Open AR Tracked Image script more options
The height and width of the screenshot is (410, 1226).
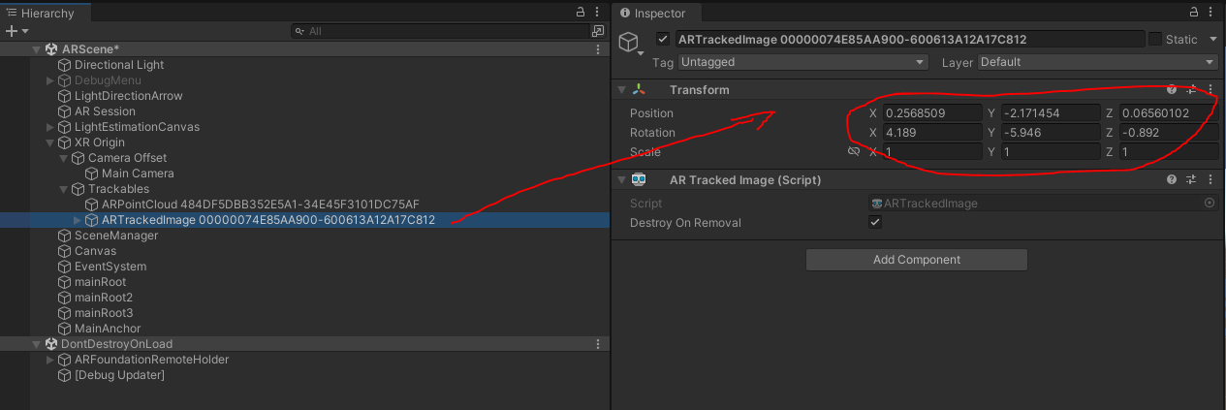pos(1210,180)
